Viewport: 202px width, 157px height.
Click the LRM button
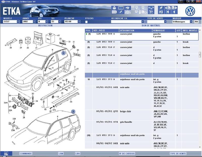pyautogui.click(x=61, y=153)
